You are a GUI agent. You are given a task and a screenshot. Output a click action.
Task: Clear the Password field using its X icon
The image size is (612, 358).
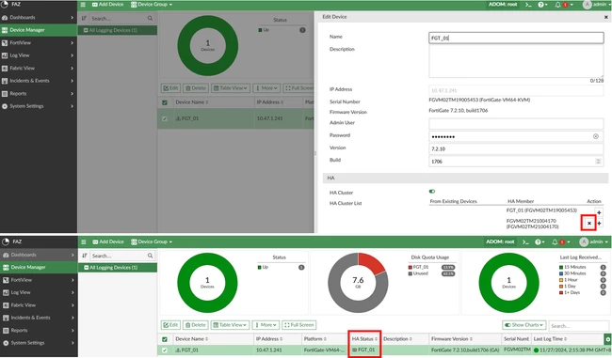tap(596, 136)
